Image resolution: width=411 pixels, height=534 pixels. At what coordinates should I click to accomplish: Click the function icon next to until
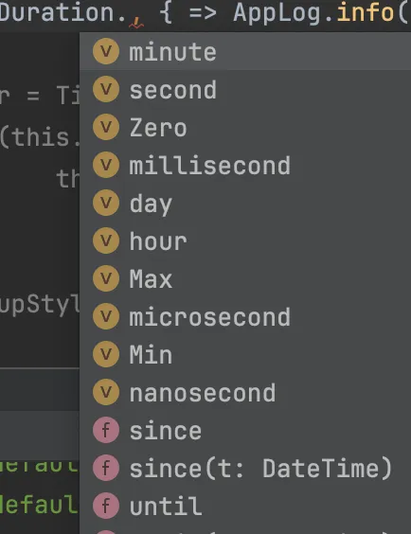[106, 507]
